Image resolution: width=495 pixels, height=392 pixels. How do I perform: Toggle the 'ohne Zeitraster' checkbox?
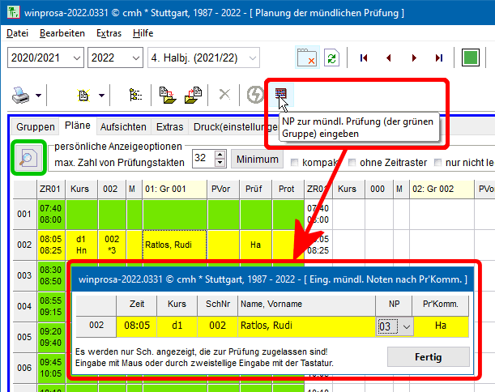(x=353, y=164)
